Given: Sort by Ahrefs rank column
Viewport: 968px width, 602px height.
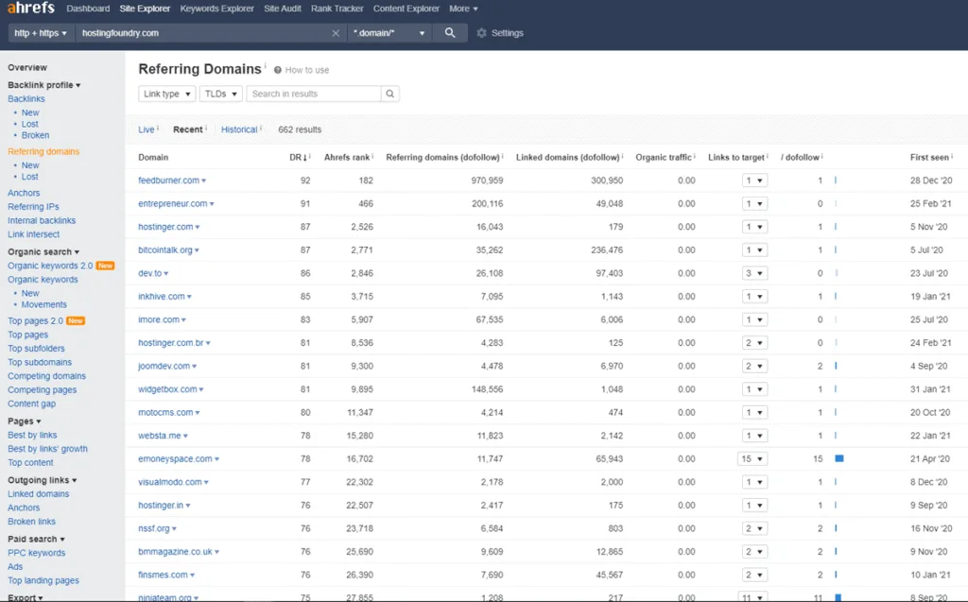Looking at the screenshot, I should 347,158.
